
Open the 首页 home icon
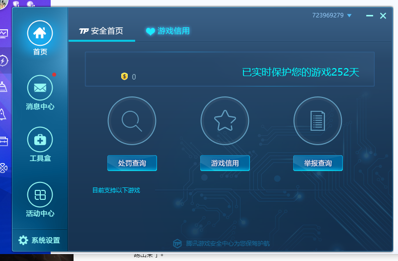40,33
